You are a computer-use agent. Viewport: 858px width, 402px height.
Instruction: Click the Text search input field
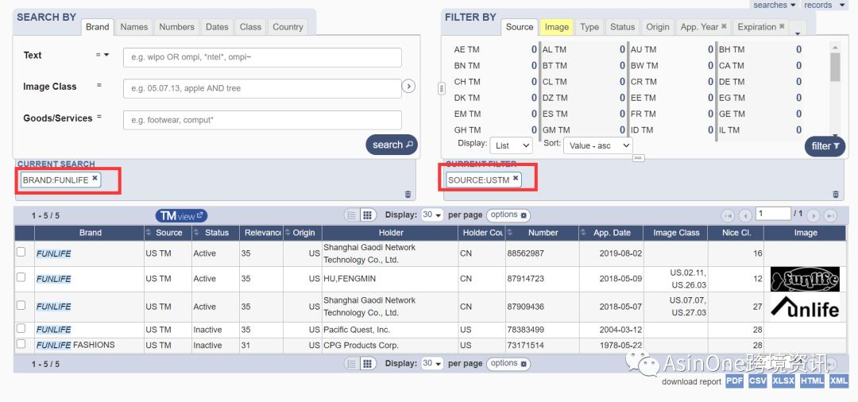(x=263, y=57)
